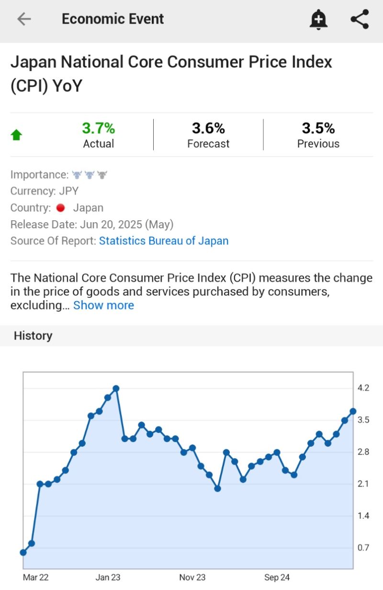Click the first, lowest data point on chart
The width and height of the screenshot is (383, 590).
[x=23, y=552]
